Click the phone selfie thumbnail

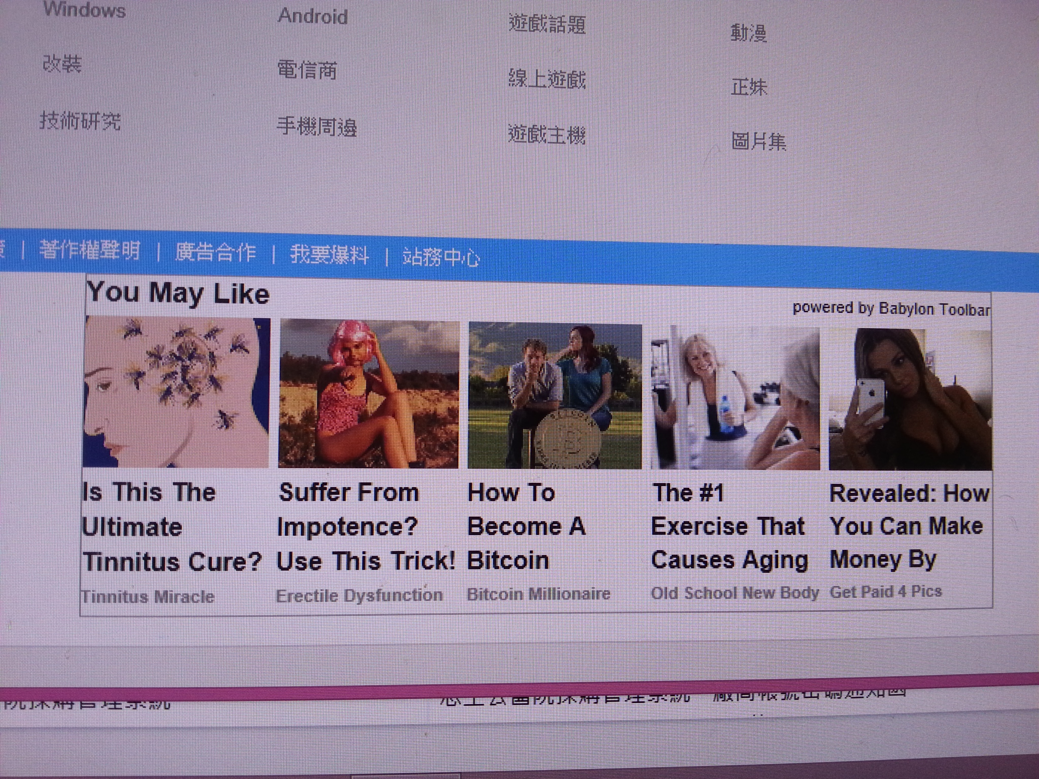(x=910, y=400)
